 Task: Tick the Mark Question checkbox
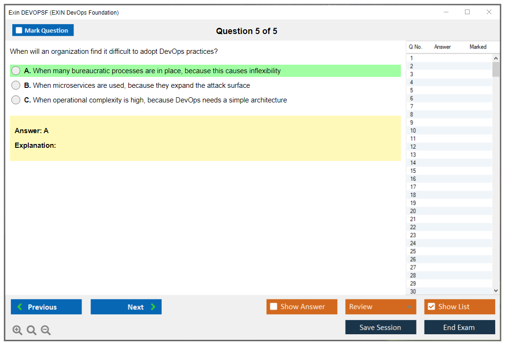pos(19,31)
